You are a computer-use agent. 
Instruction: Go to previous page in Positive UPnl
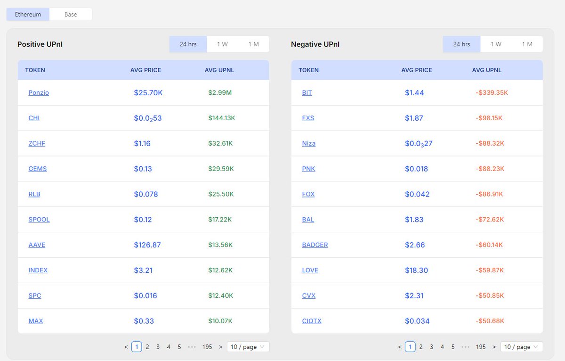126,347
